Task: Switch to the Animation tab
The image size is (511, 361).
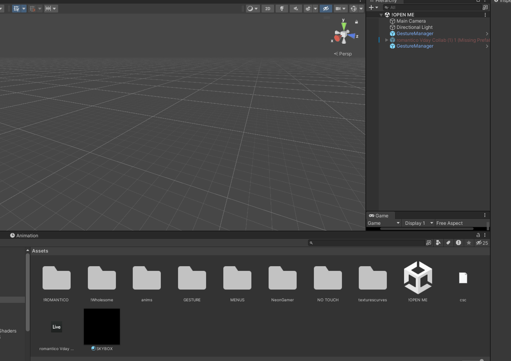Action: [24, 235]
